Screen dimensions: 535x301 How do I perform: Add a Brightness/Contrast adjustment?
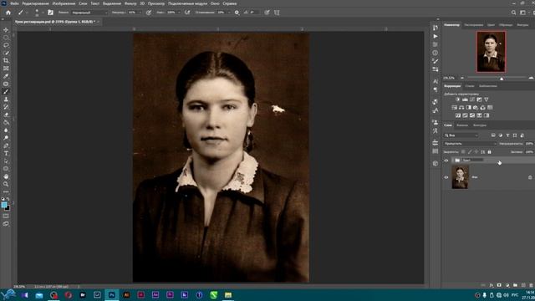click(457, 99)
